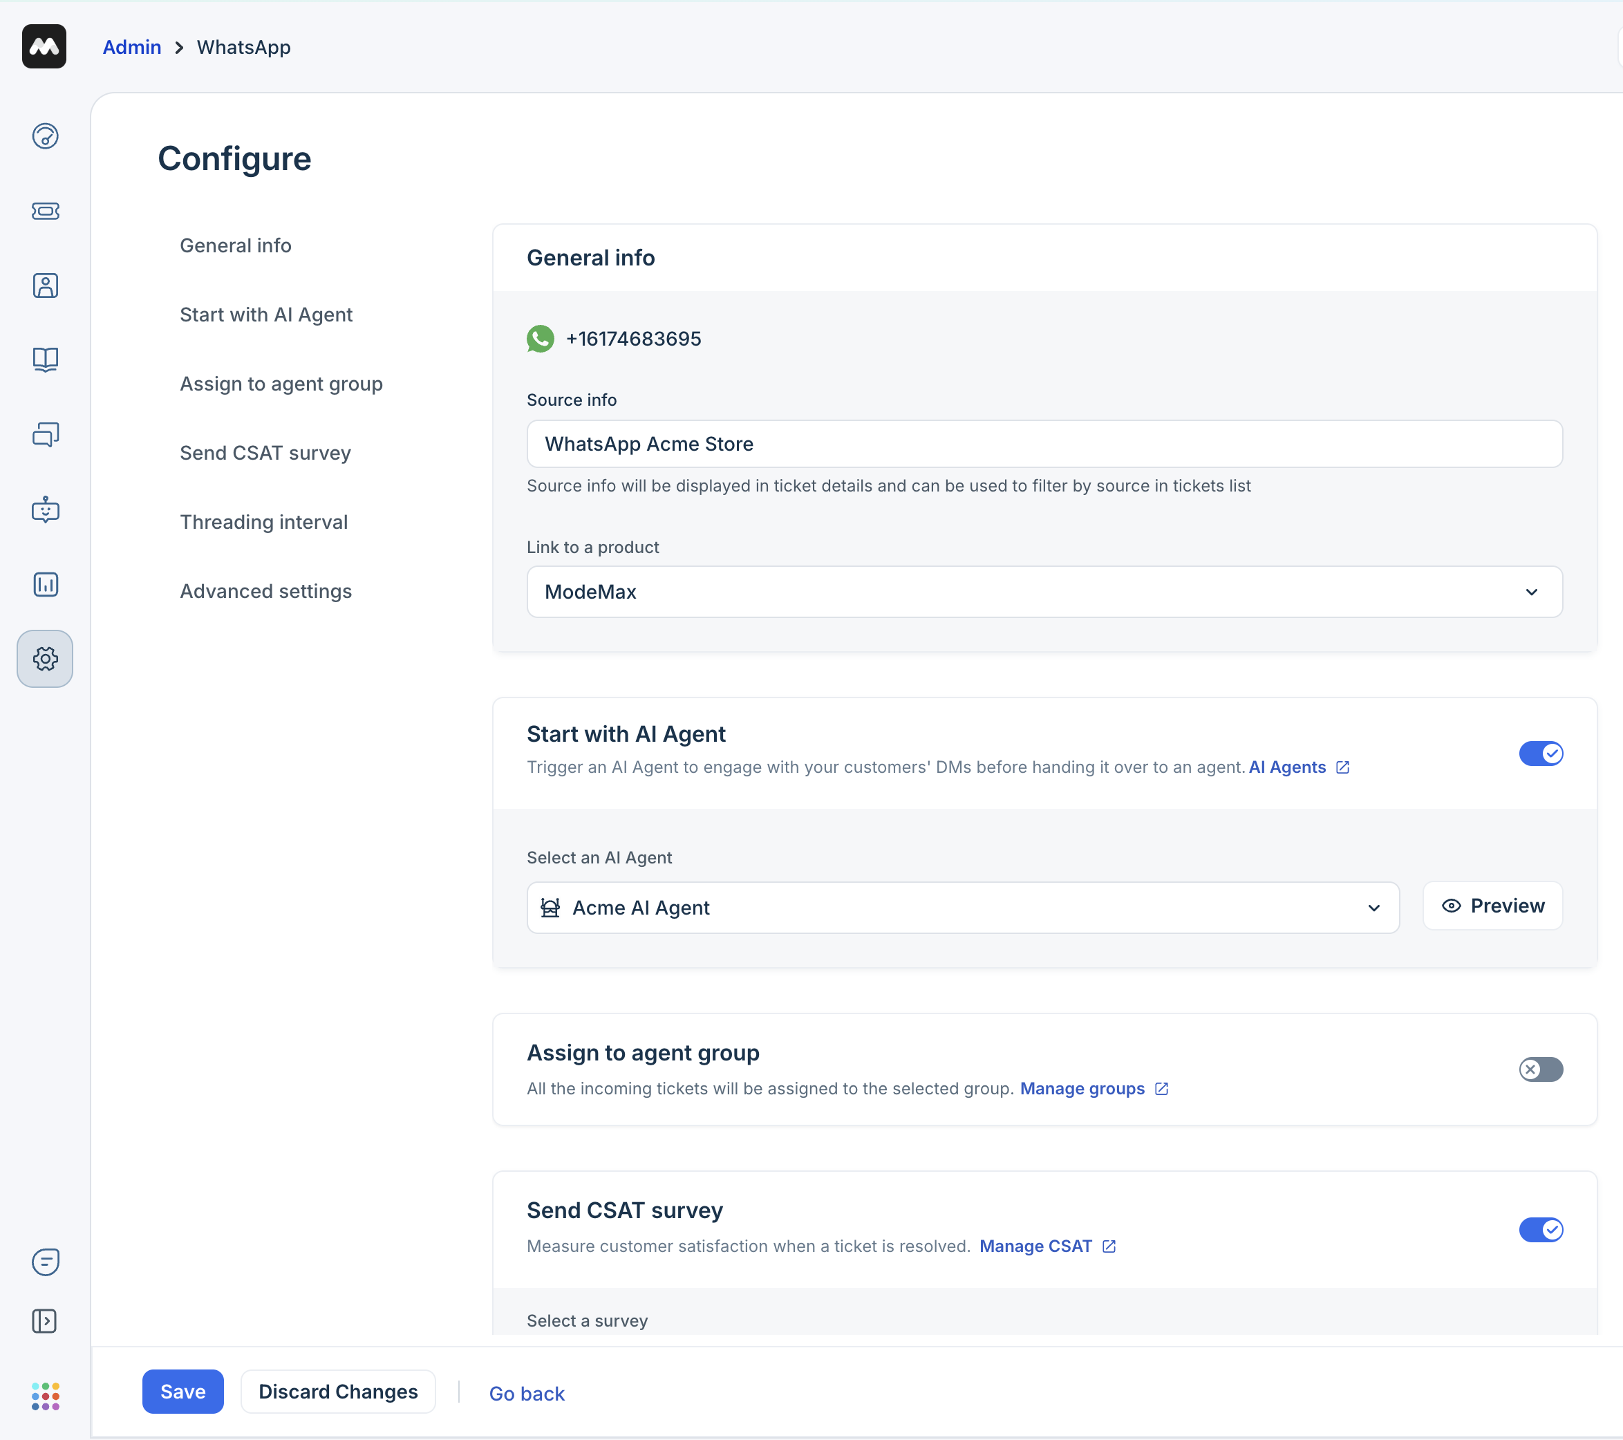Expand the Select an AI Agent dropdown
1623x1440 pixels.
point(962,907)
